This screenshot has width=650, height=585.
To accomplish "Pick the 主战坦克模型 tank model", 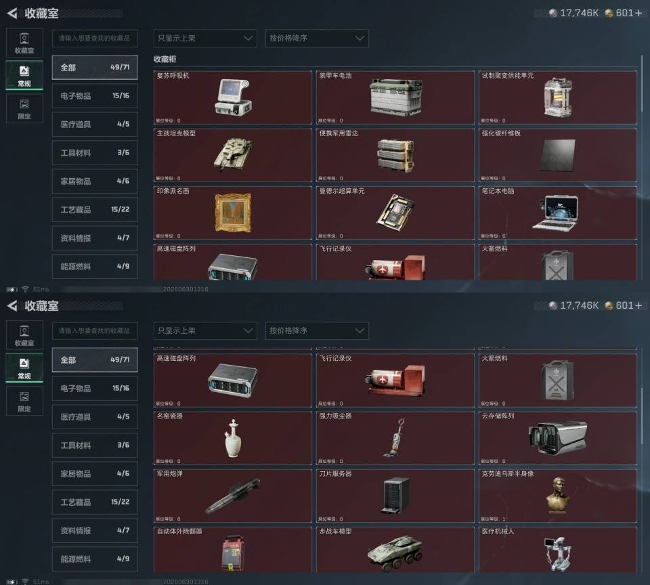I will coord(232,155).
